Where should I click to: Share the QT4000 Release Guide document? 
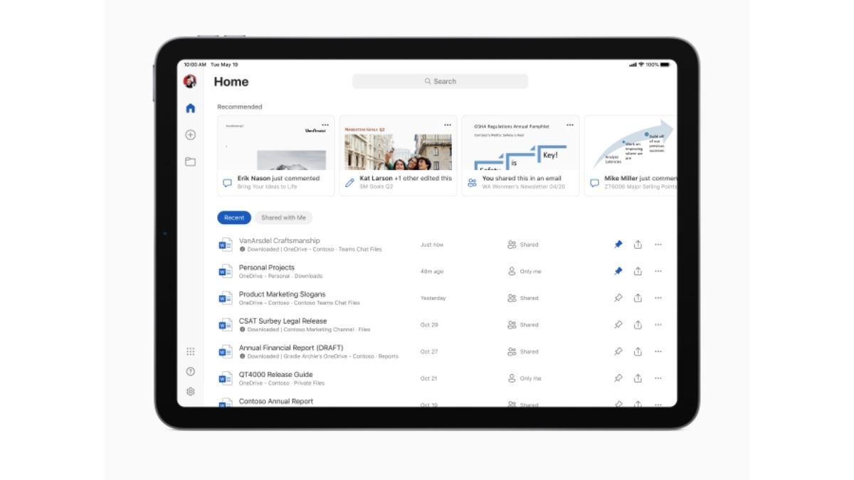[638, 378]
